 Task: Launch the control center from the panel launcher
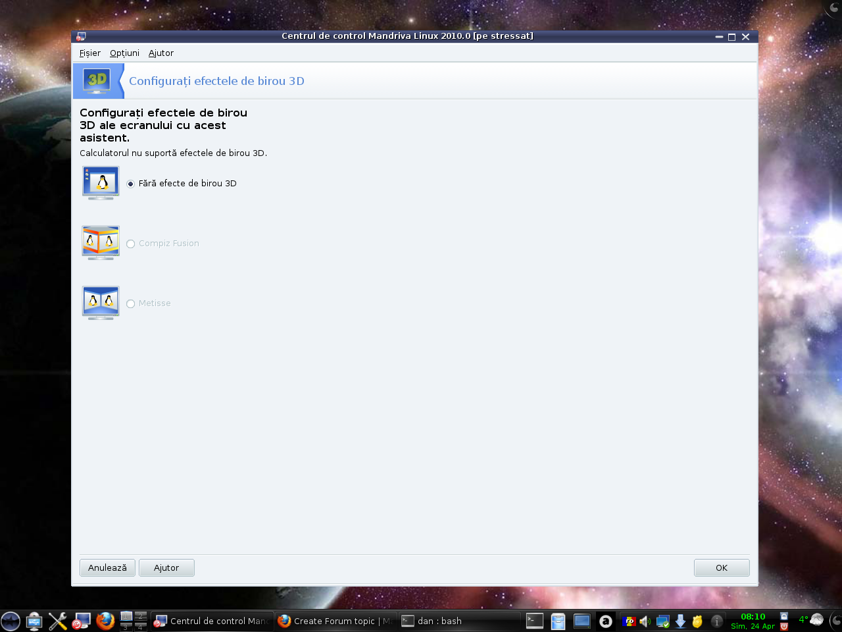82,621
